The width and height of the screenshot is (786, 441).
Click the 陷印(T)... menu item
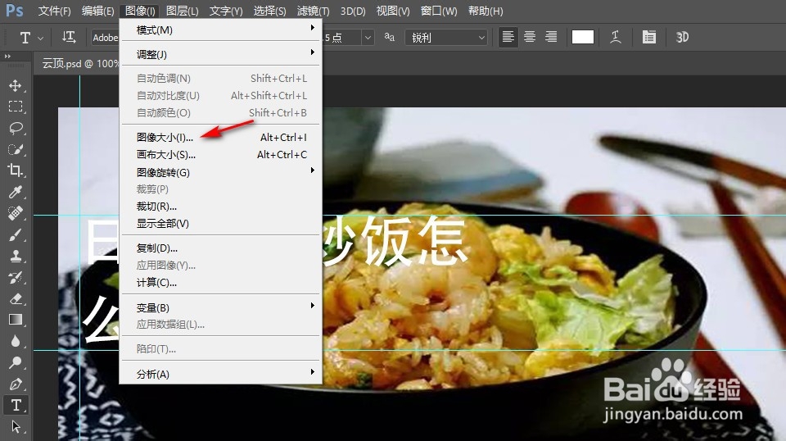[220, 348]
